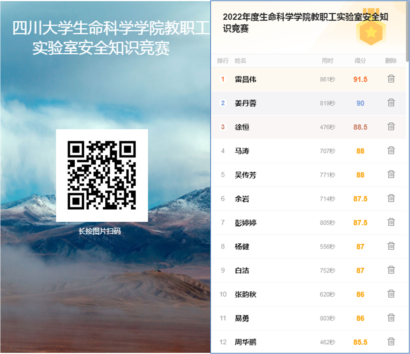The width and height of the screenshot is (410, 354).
Task: Delete 周华鹏's entry
Action: coord(391,342)
